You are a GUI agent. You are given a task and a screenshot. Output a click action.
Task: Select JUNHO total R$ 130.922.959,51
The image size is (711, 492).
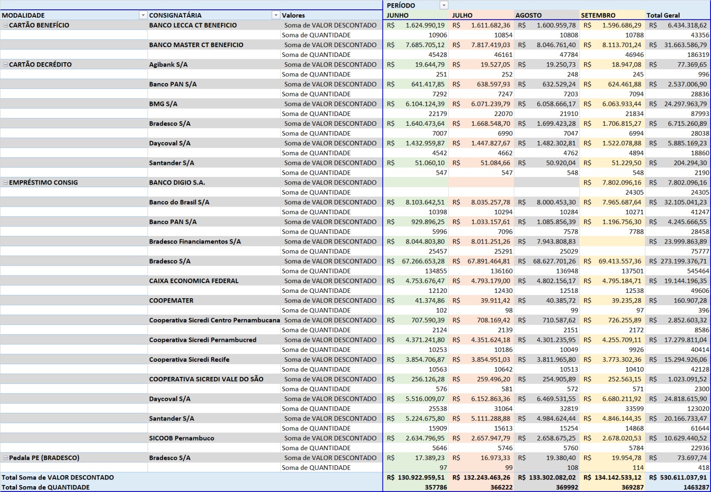pos(415,477)
